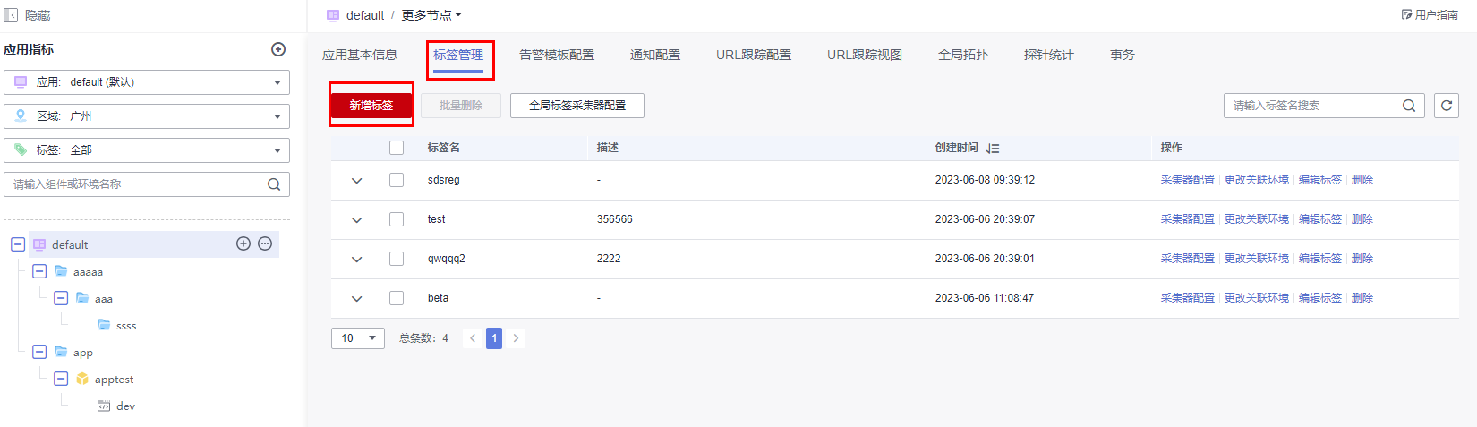Click the 全局标签采集器配置 button

(577, 106)
